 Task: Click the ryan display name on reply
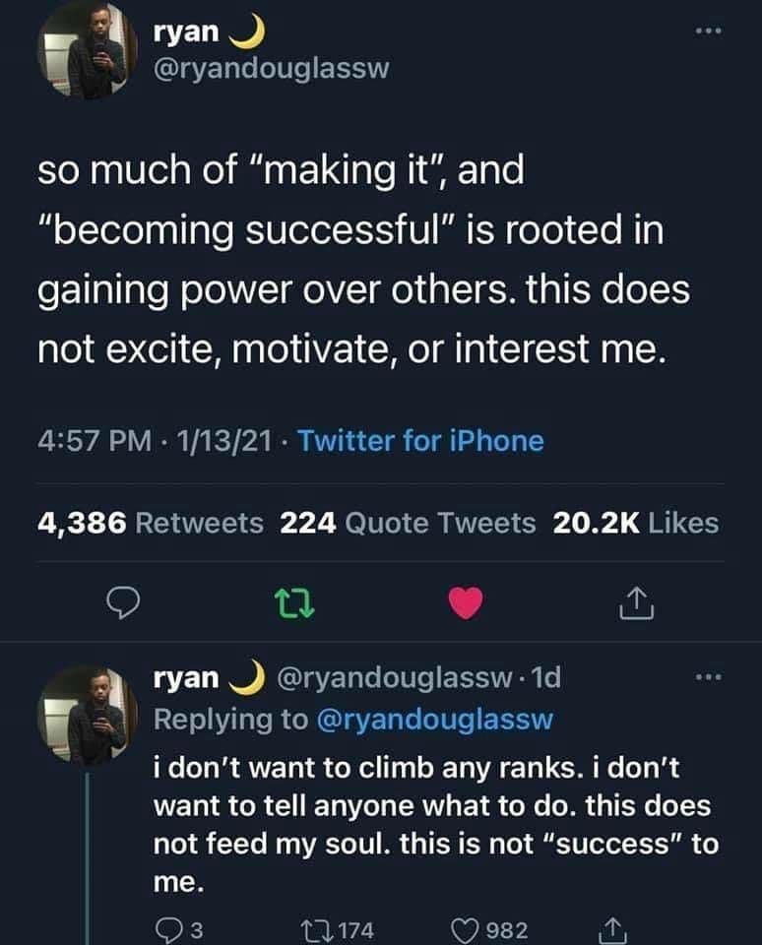pyautogui.click(x=187, y=678)
